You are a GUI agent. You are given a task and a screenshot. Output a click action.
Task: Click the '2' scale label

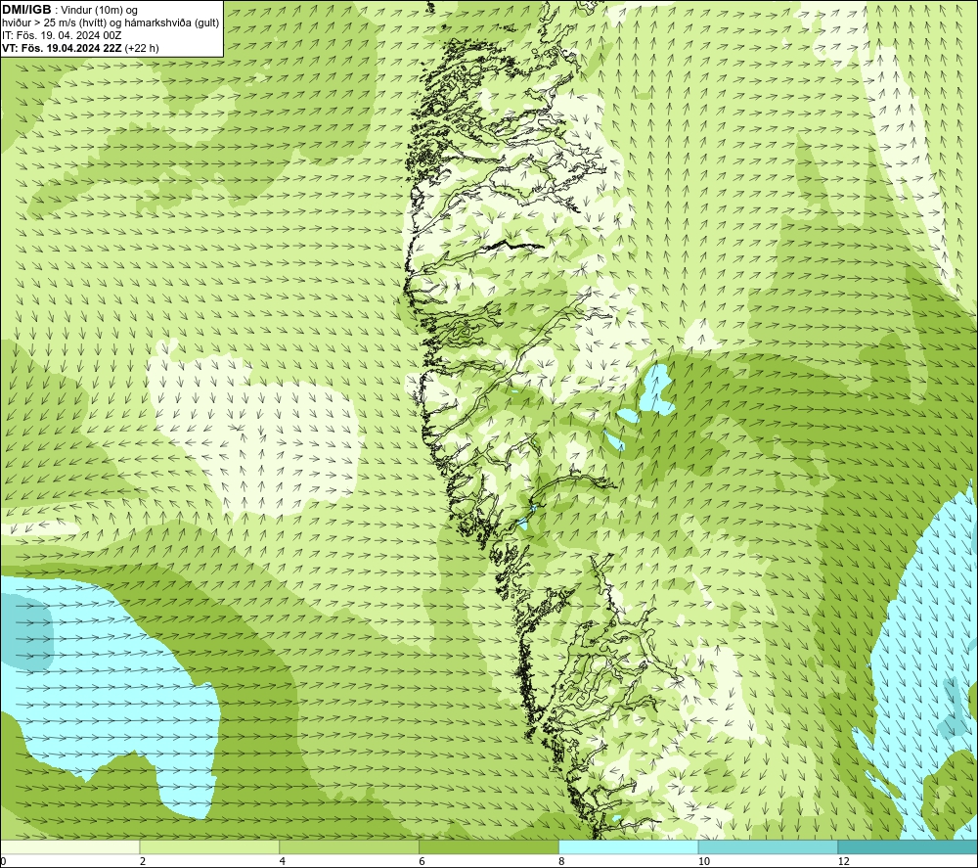pos(143,861)
